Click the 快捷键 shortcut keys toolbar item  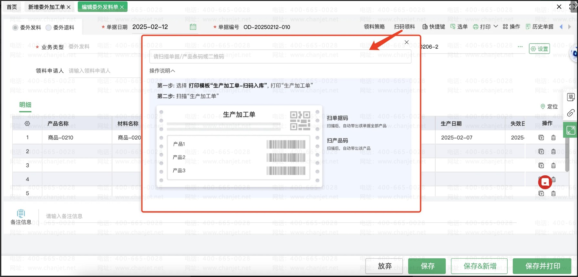(434, 27)
